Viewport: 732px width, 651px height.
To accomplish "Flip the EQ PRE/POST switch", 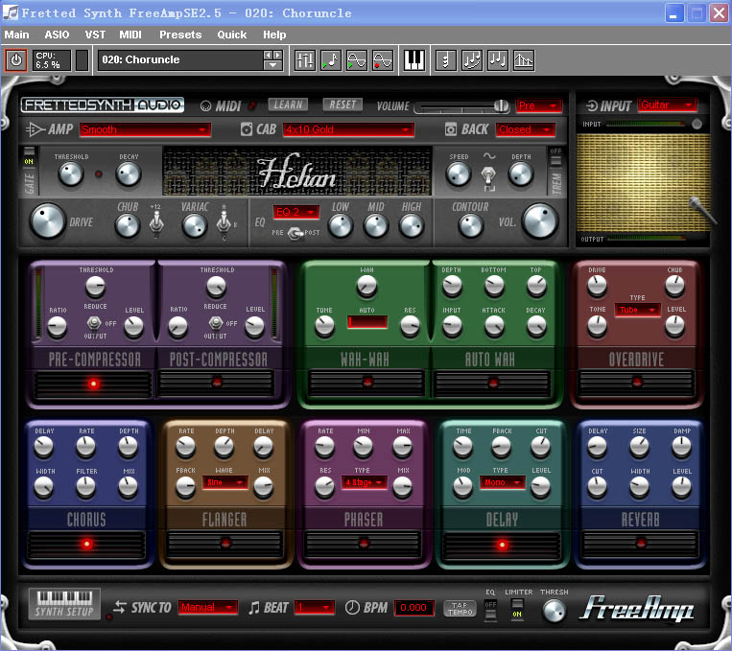I will tap(296, 233).
